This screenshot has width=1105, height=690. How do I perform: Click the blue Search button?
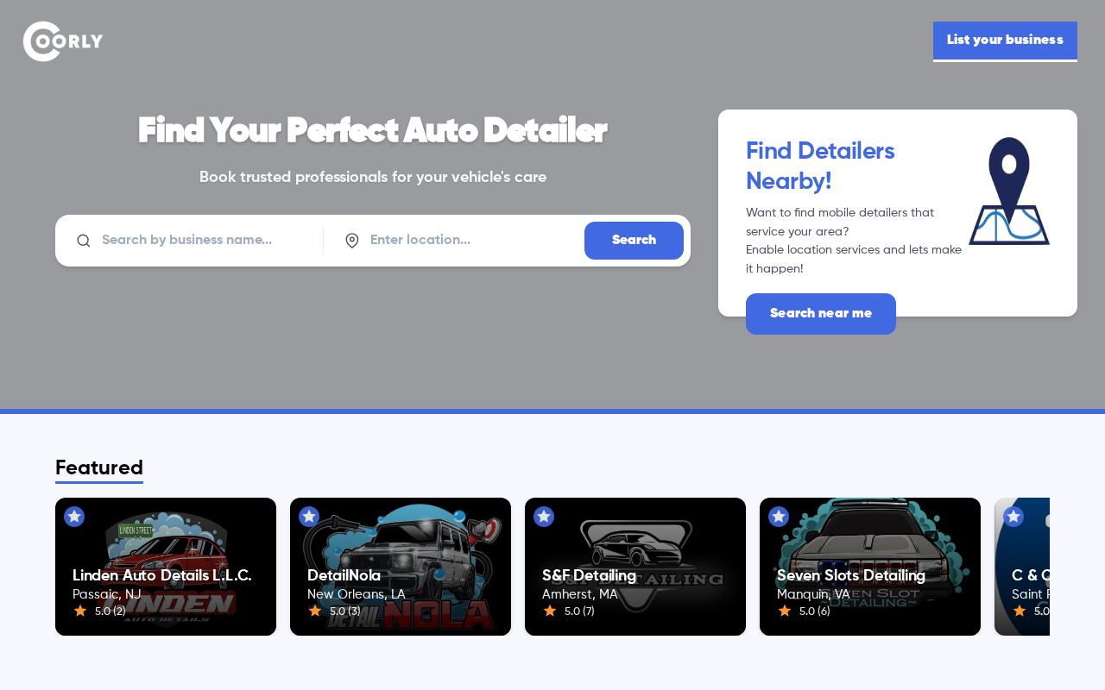pyautogui.click(x=634, y=241)
